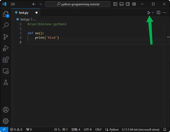Toggle the secondary side bar layout button

128,4
